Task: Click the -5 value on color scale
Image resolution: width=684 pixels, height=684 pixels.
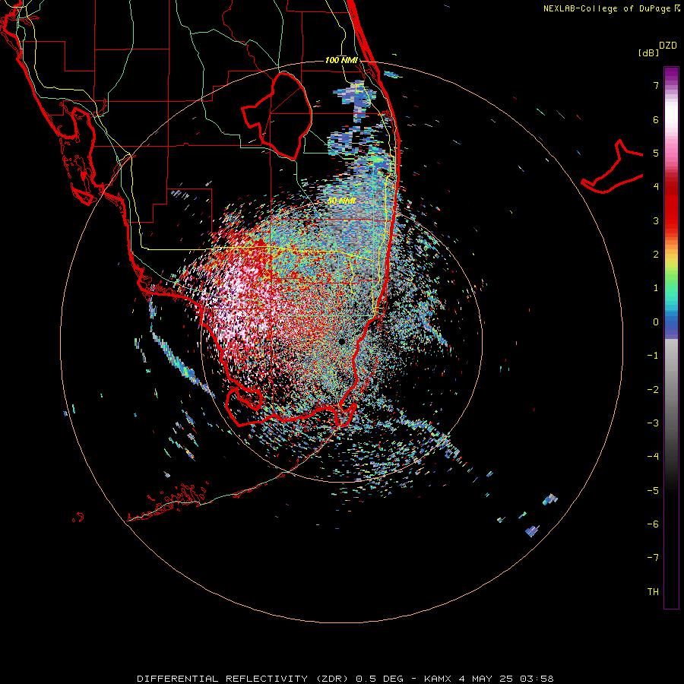Action: point(653,491)
